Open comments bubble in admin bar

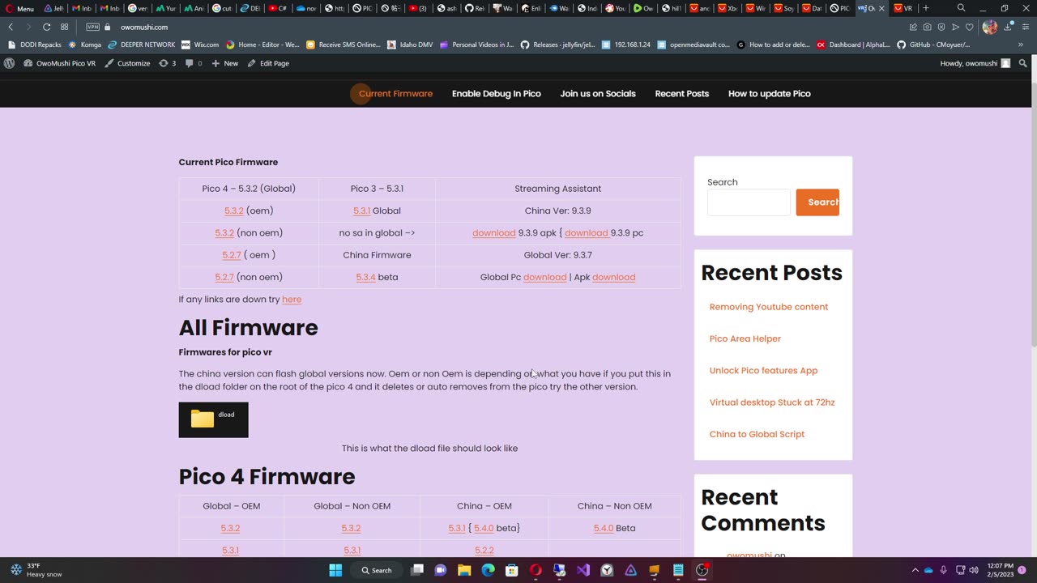point(194,63)
